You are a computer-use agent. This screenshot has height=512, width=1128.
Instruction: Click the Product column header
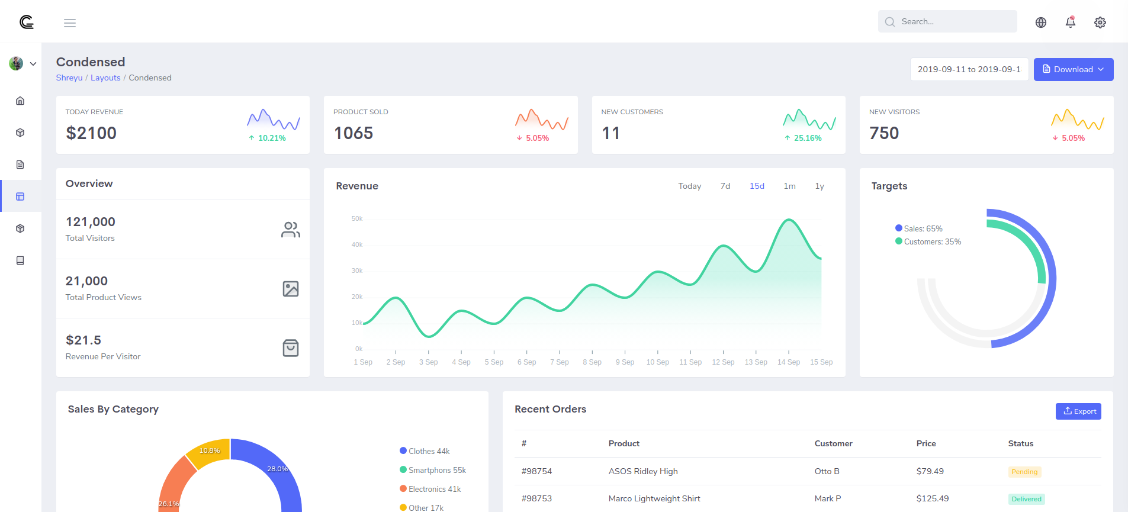coord(624,443)
